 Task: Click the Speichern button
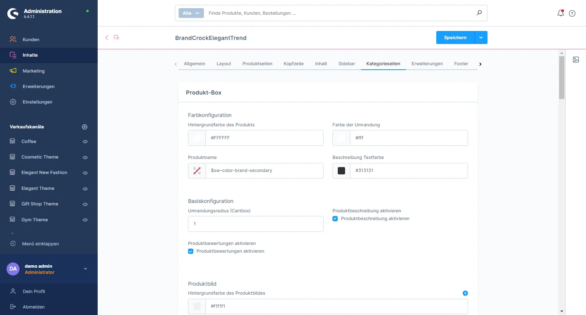click(455, 37)
